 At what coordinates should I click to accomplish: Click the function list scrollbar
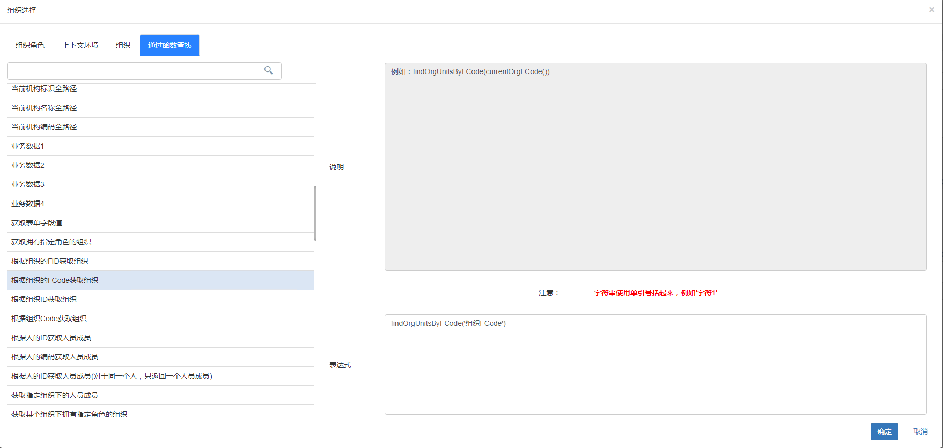click(315, 213)
